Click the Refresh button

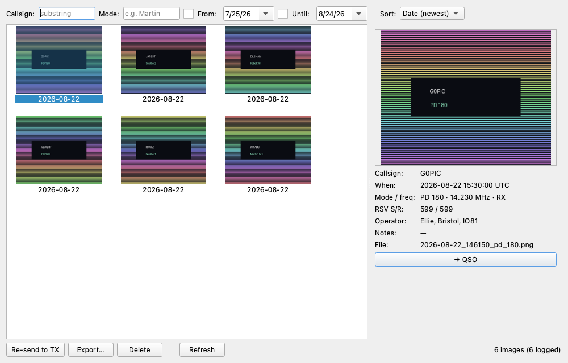[x=202, y=349]
